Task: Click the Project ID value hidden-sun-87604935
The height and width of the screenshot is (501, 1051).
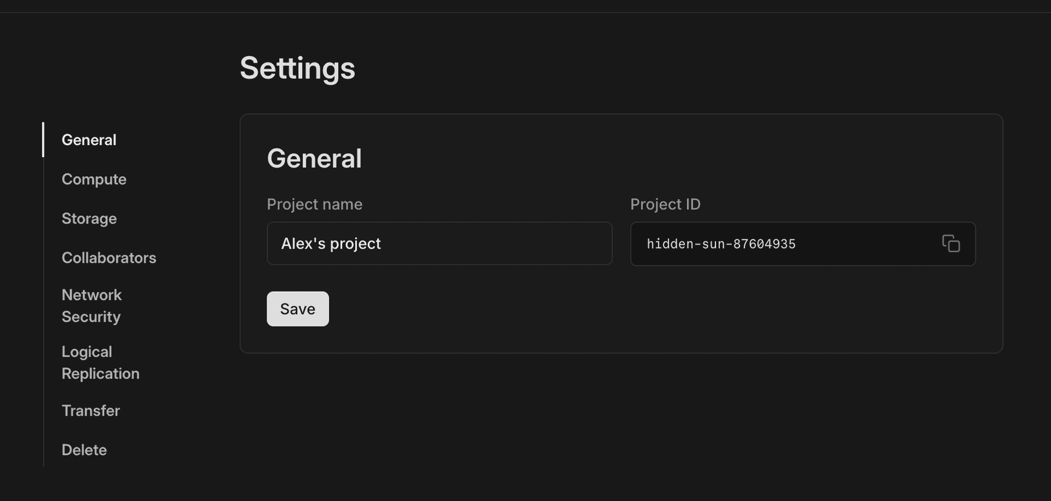Action: [x=721, y=244]
